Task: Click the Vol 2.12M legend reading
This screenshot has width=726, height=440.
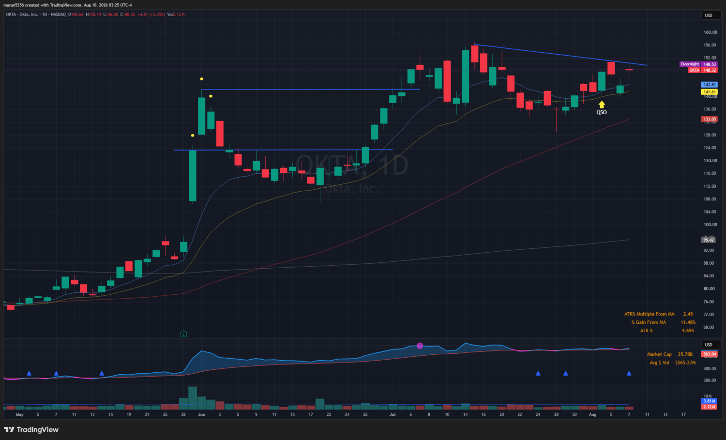Action: [176, 15]
